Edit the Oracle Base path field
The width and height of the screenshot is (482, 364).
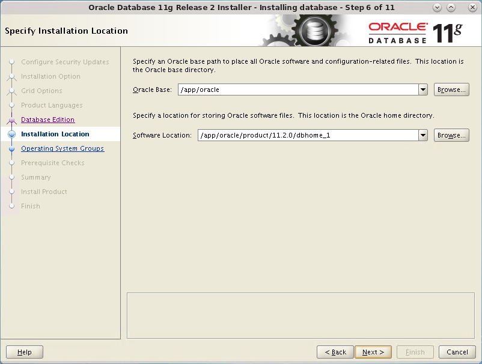(x=298, y=89)
